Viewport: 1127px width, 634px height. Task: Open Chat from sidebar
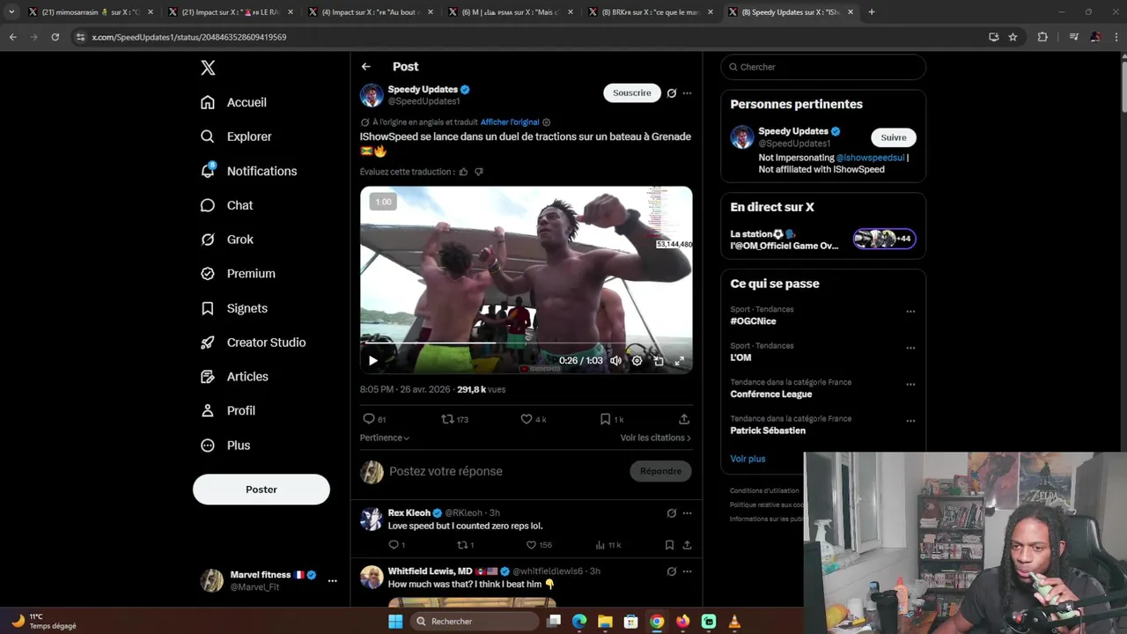pos(226,205)
